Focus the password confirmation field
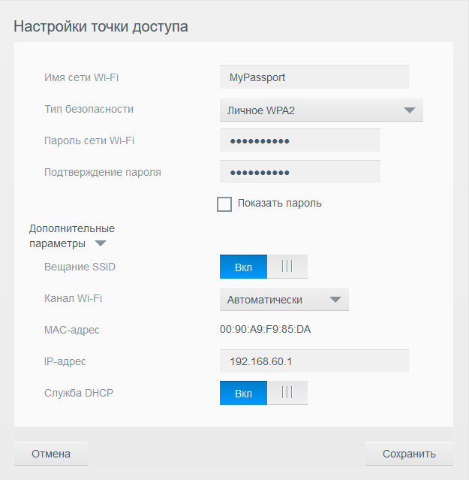 point(299,172)
